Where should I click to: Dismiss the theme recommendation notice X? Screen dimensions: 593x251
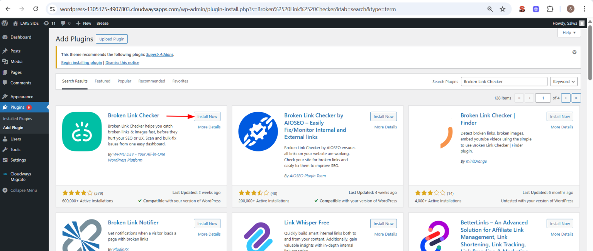pos(574,52)
